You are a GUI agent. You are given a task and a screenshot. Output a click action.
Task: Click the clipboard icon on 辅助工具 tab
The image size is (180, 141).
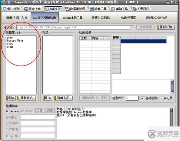[x=113, y=9]
